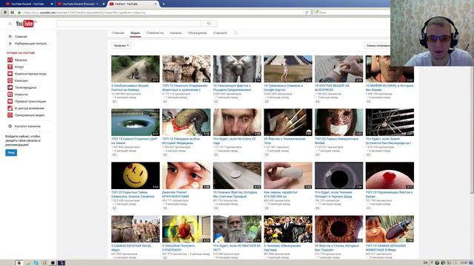This screenshot has height=266, width=474.
Task: Click the EN language indicator in tray
Action: pyautogui.click(x=426, y=263)
